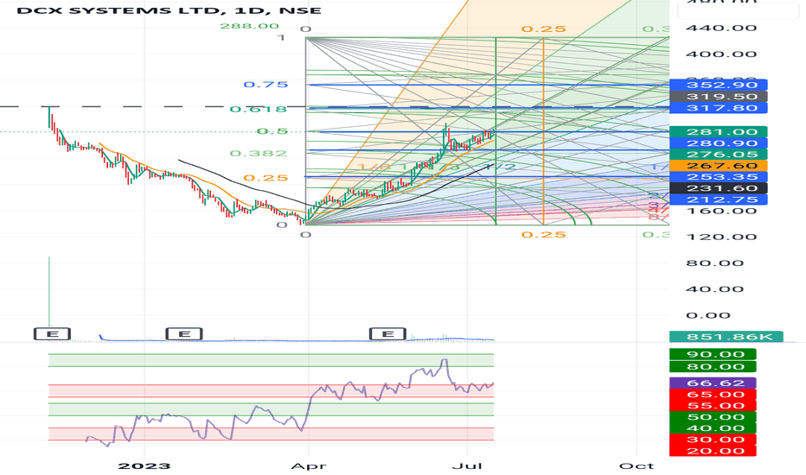This screenshot has width=806, height=475.
Task: Click the Jul label on time axis
Action: [467, 466]
